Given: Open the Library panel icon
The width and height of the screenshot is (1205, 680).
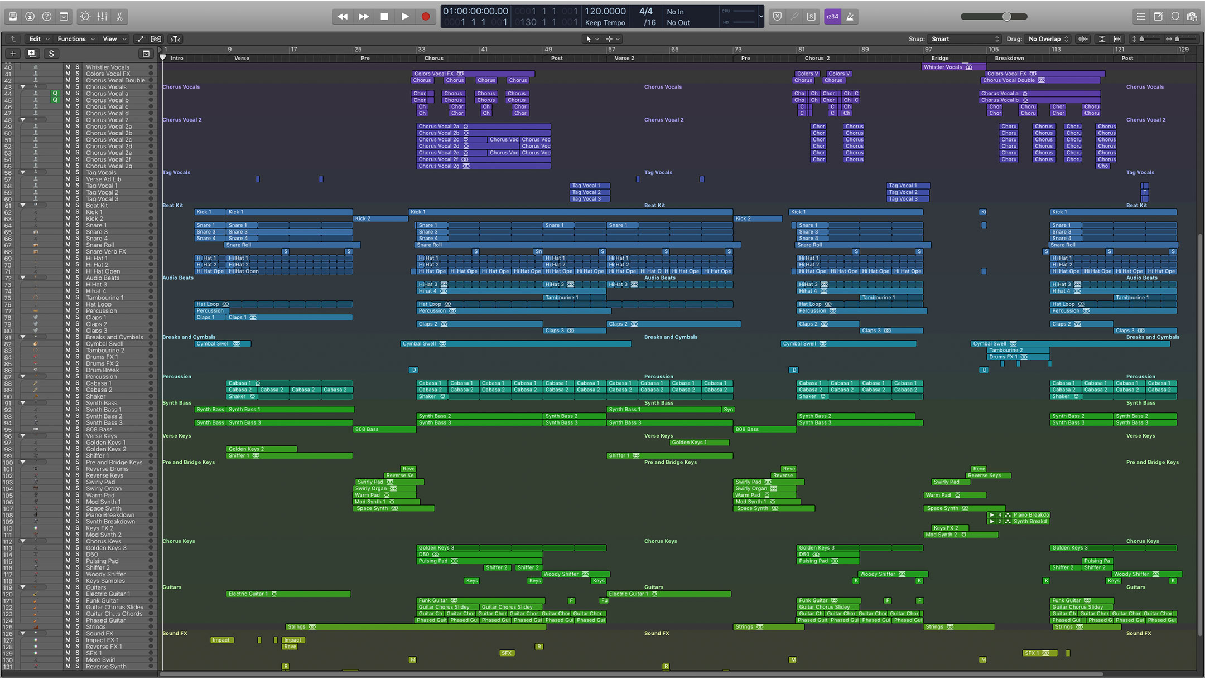Looking at the screenshot, I should pyautogui.click(x=13, y=17).
